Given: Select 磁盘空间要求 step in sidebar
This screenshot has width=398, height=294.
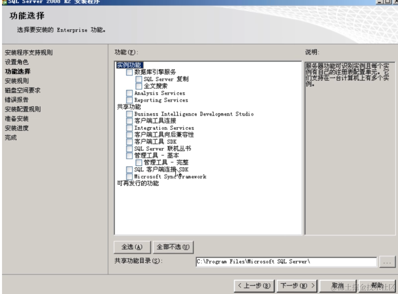Looking at the screenshot, I should click(x=23, y=90).
